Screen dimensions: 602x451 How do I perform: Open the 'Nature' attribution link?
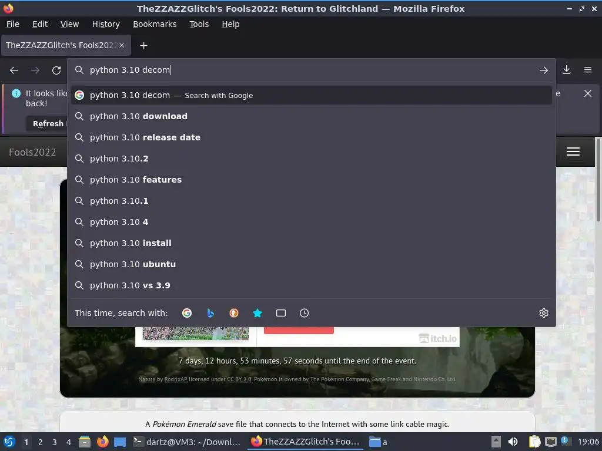point(146,379)
